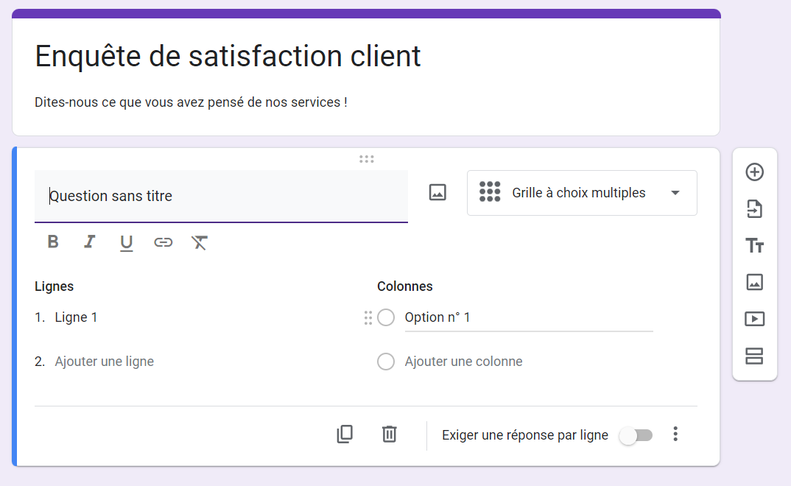Image resolution: width=791 pixels, height=486 pixels.
Task: Clear formatting from the question title
Action: [x=200, y=242]
